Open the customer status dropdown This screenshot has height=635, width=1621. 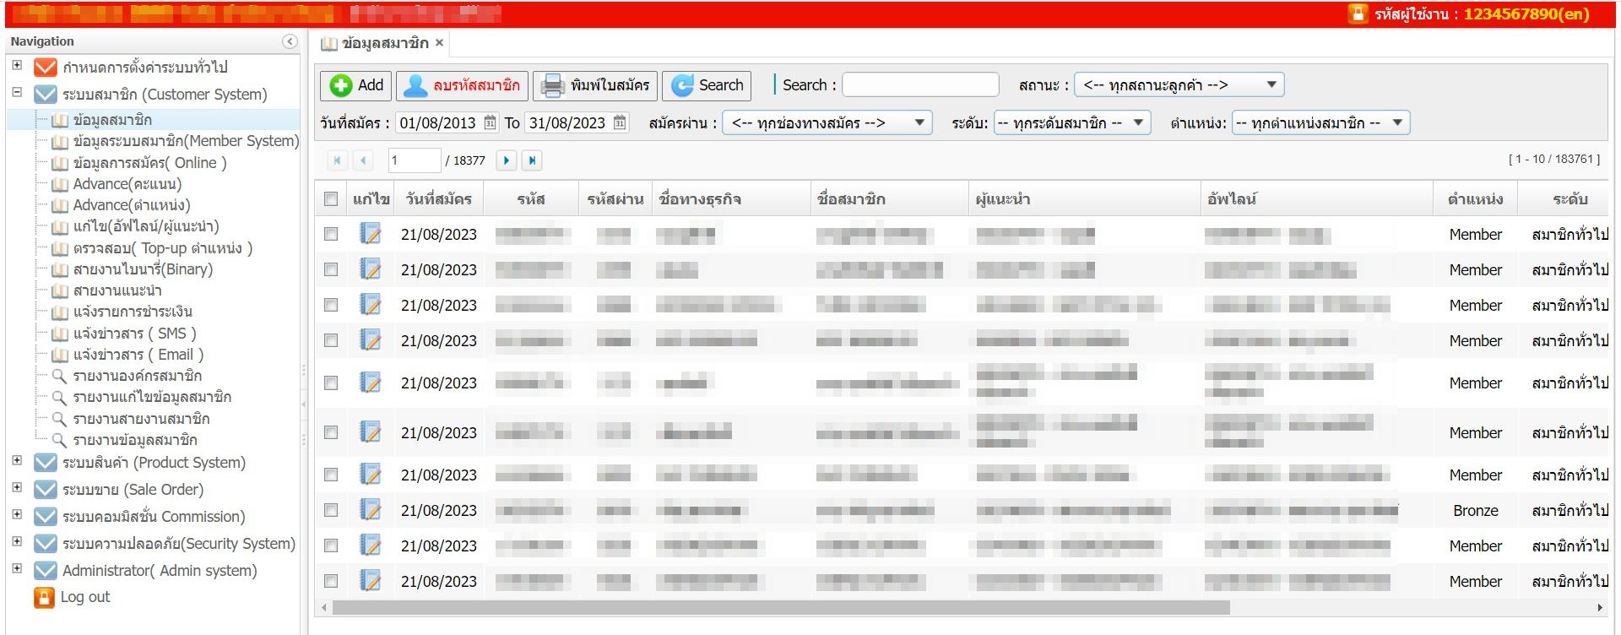1179,85
